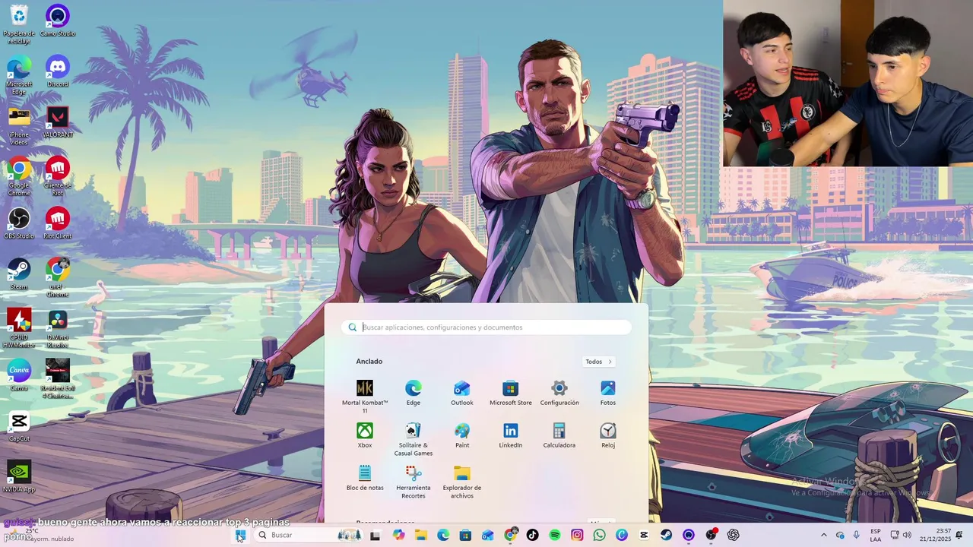
Task: Select the OBS Studio desktop shortcut
Action: pyautogui.click(x=19, y=224)
